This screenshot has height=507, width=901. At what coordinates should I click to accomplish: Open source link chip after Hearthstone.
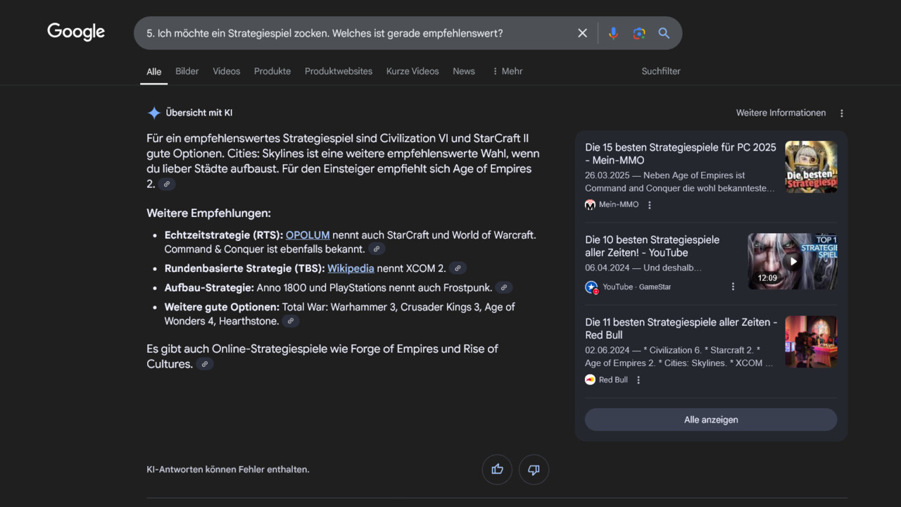(291, 321)
